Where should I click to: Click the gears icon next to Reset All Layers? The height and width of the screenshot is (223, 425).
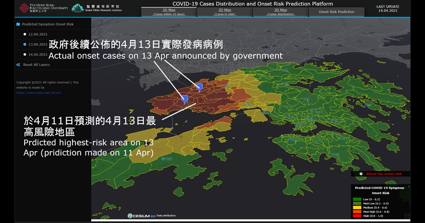[x=18, y=65]
